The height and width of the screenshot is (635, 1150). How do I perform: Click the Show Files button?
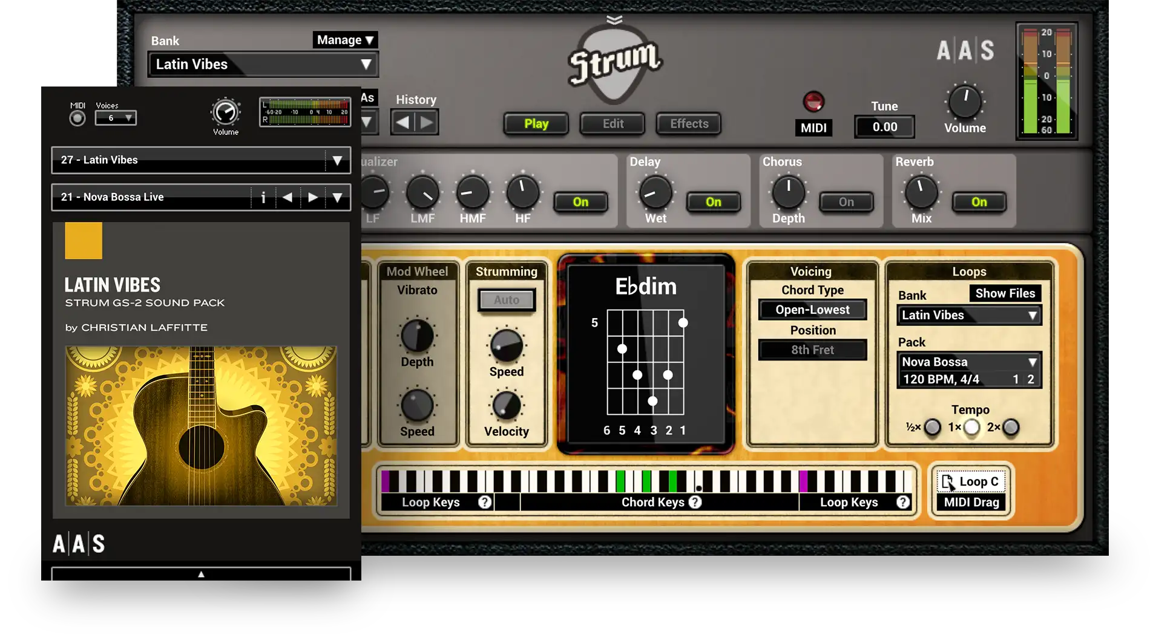click(x=1005, y=293)
